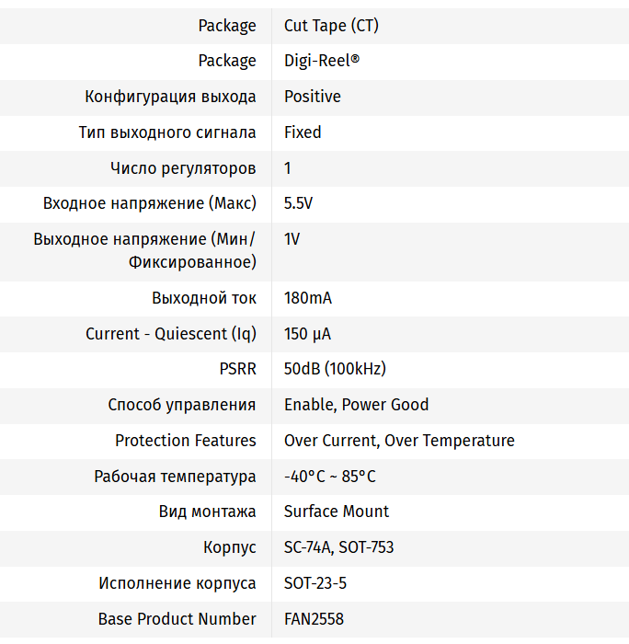This screenshot has width=629, height=644.
Task: Click the "1V" output voltage value
Action: (292, 239)
